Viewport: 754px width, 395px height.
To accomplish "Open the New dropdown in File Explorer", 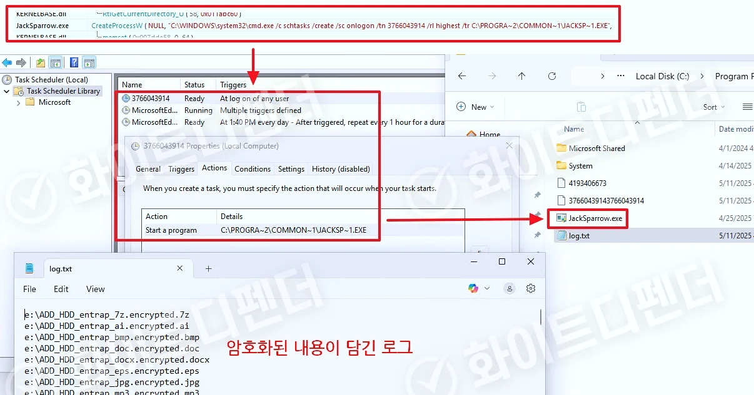I will (475, 107).
